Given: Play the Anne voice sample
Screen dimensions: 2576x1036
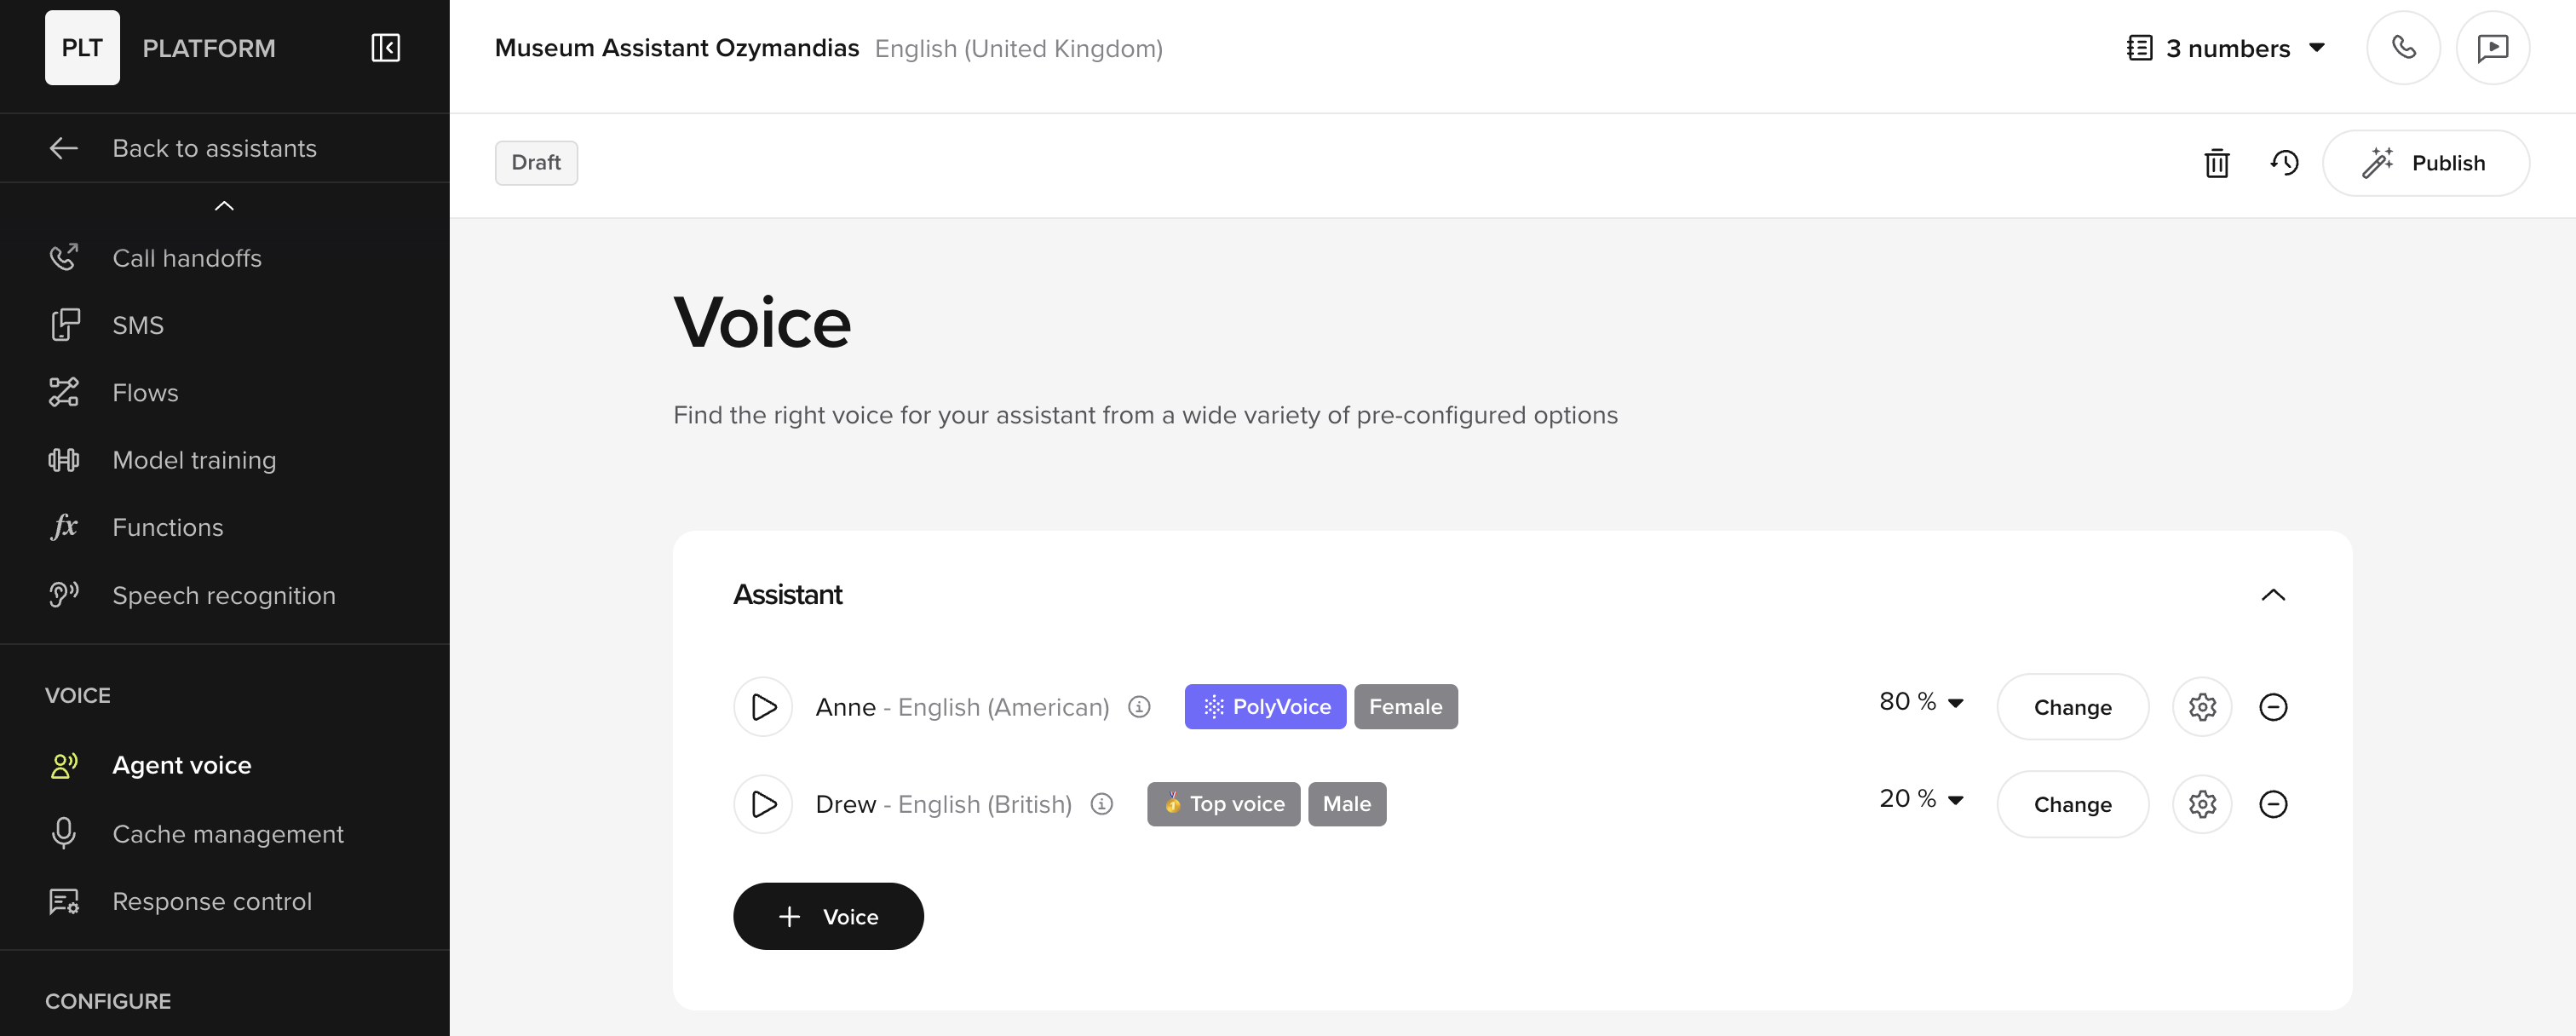Looking at the screenshot, I should click(763, 707).
